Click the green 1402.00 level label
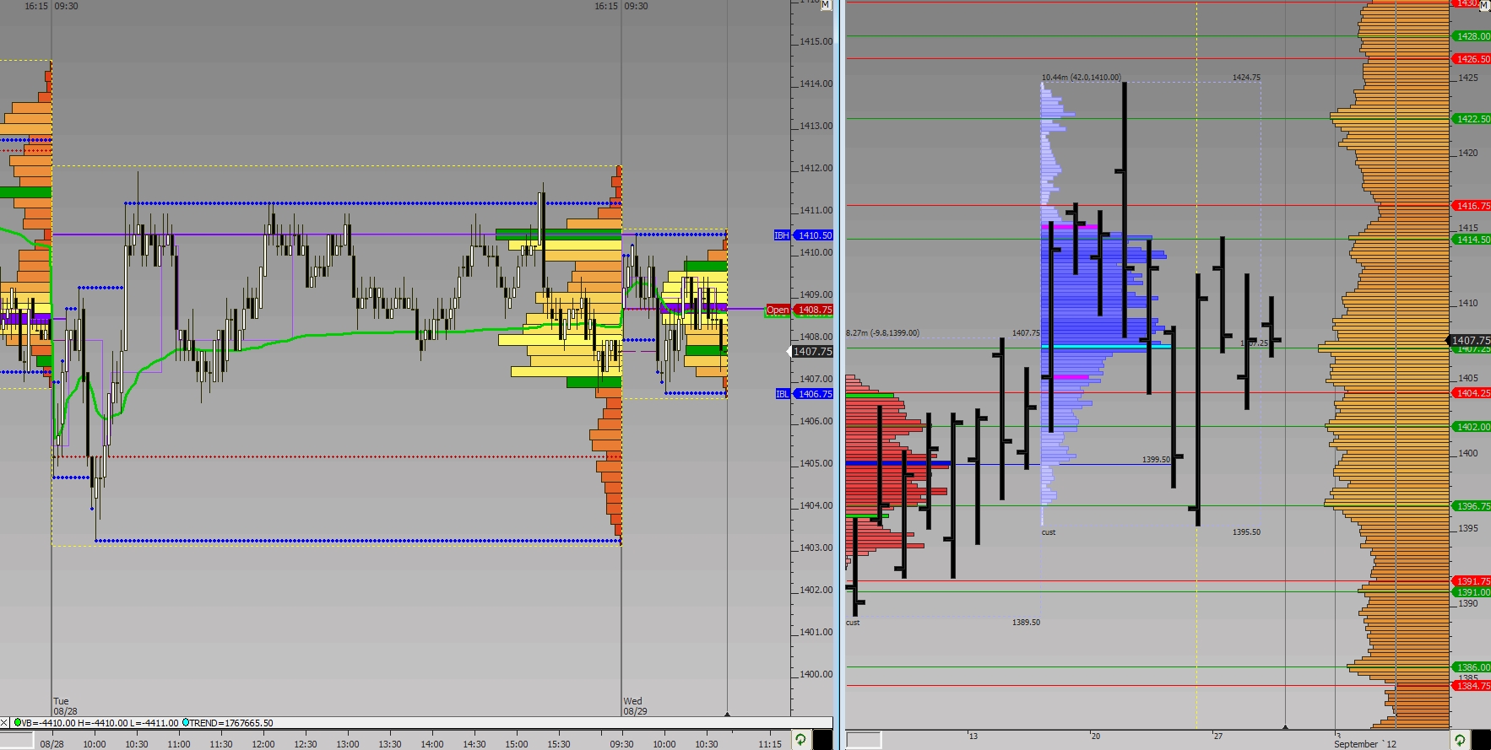This screenshot has width=1491, height=750. pos(1472,427)
